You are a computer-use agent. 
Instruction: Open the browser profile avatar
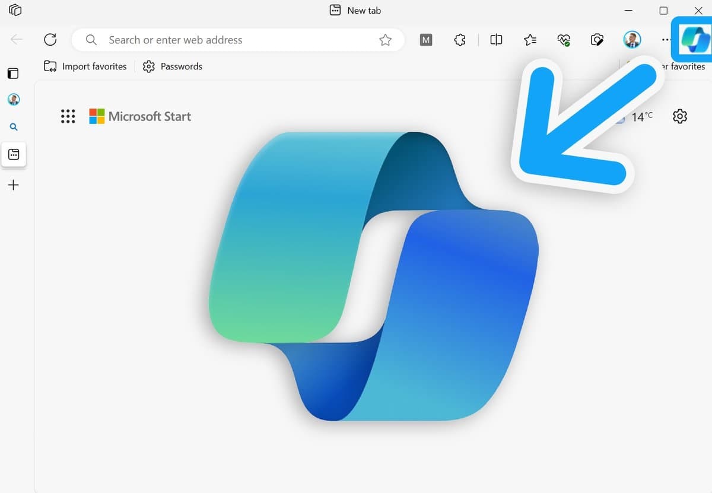(x=631, y=40)
